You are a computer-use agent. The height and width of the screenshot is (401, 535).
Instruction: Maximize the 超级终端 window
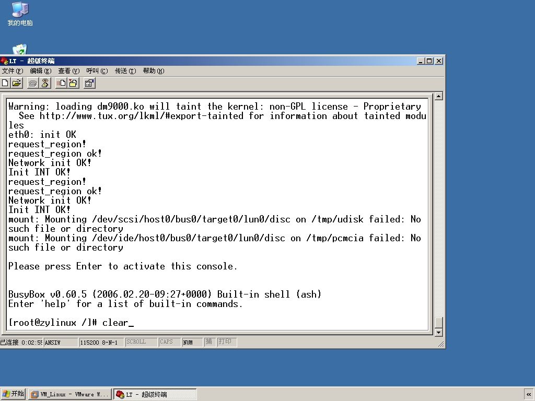(429, 61)
